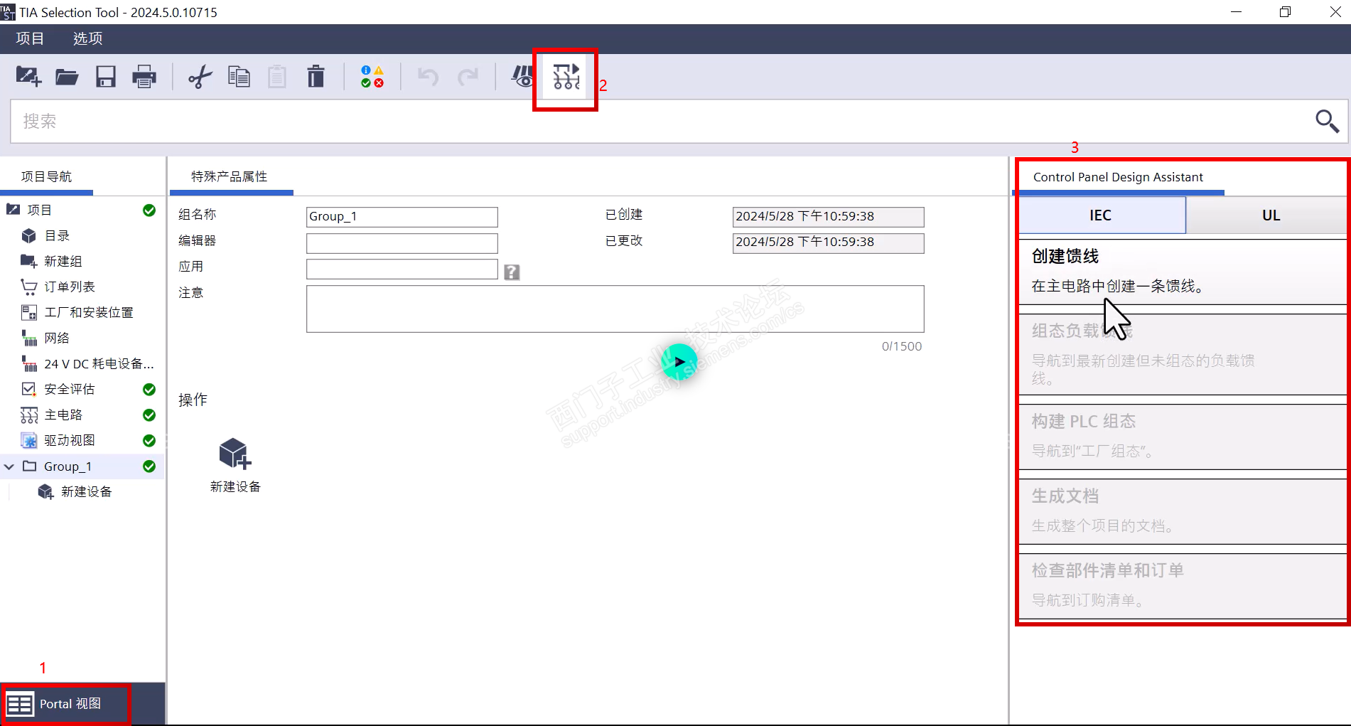Open 驱动视图 in the navigation tree
This screenshot has width=1351, height=726.
click(69, 440)
